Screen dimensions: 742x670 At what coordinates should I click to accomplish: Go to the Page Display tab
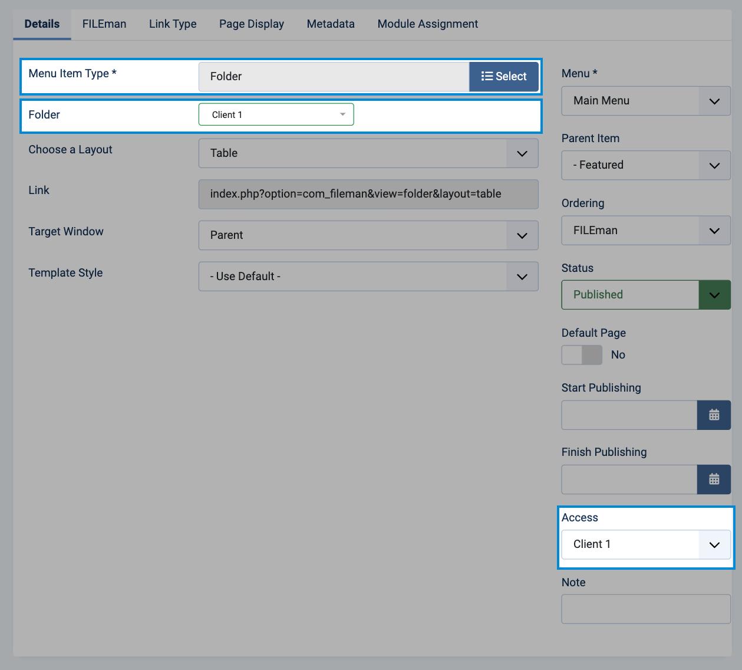click(x=252, y=24)
